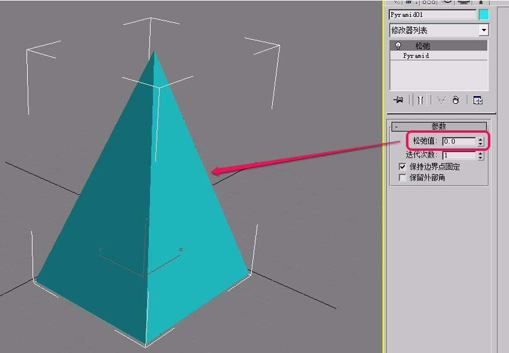
Task: Click the 松弛值 spinner arrows
Action: pyautogui.click(x=481, y=141)
